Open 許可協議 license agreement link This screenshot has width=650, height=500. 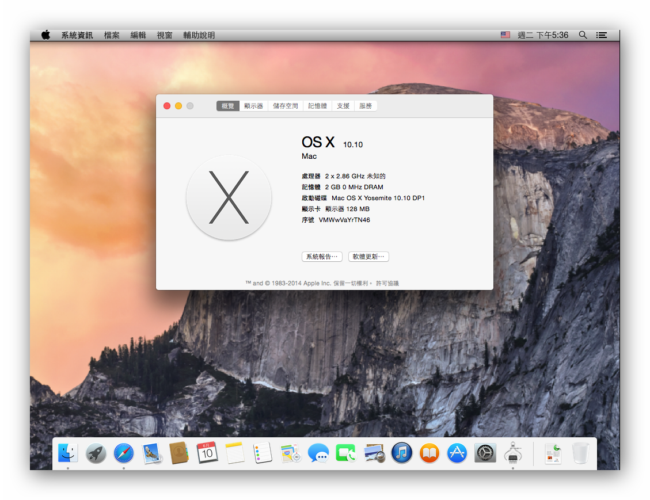387,283
